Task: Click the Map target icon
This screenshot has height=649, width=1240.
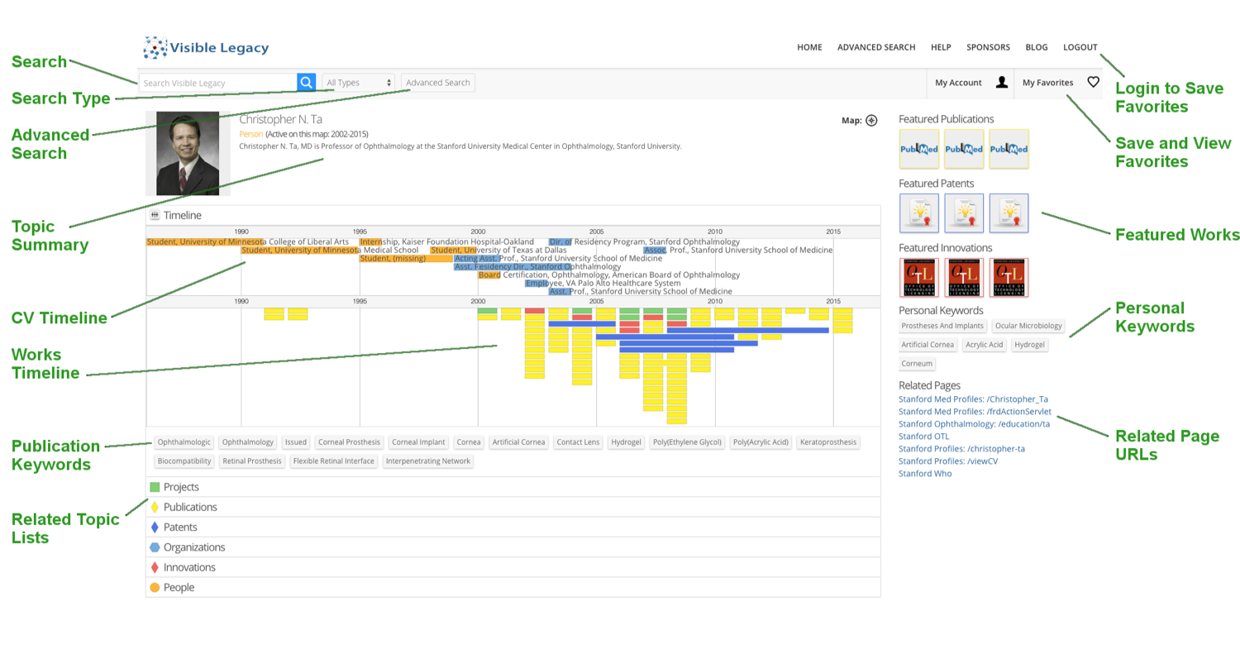Action: tap(871, 121)
